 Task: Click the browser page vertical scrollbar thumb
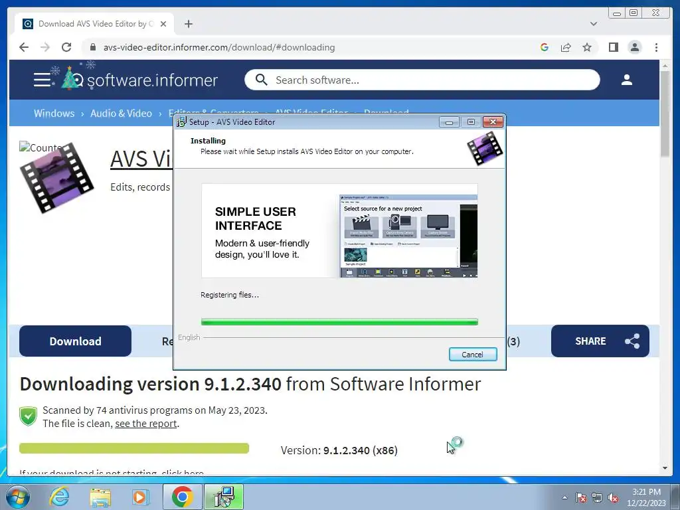(x=665, y=114)
